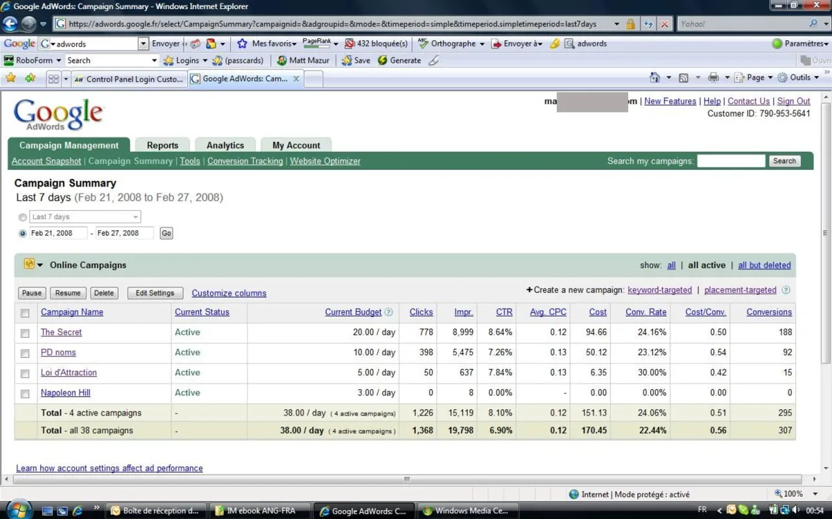Click the Go button for date range

pyautogui.click(x=166, y=233)
